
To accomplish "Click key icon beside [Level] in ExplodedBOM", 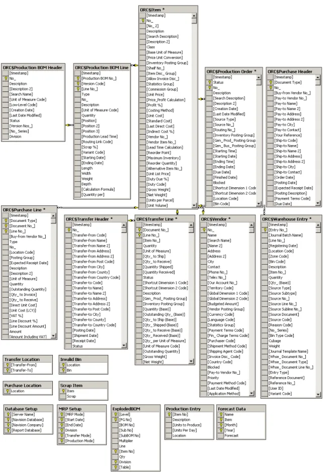I will click(x=115, y=414).
